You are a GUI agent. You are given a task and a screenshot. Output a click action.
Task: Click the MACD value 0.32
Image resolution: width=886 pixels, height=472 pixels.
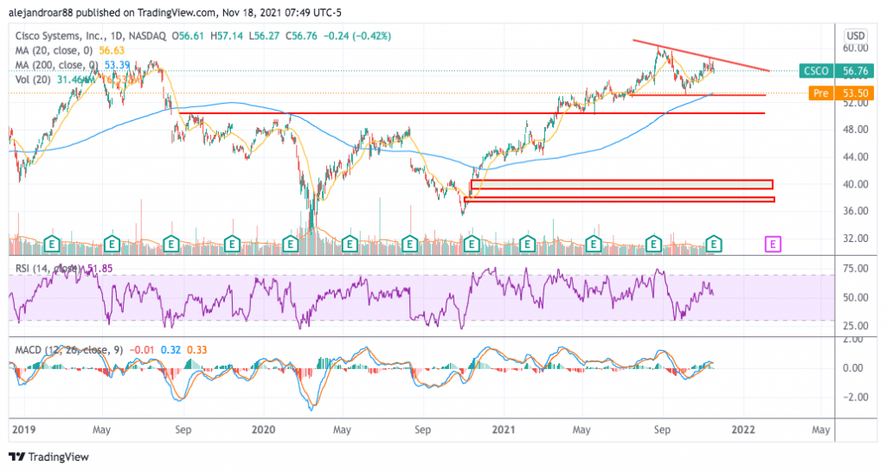[170, 350]
